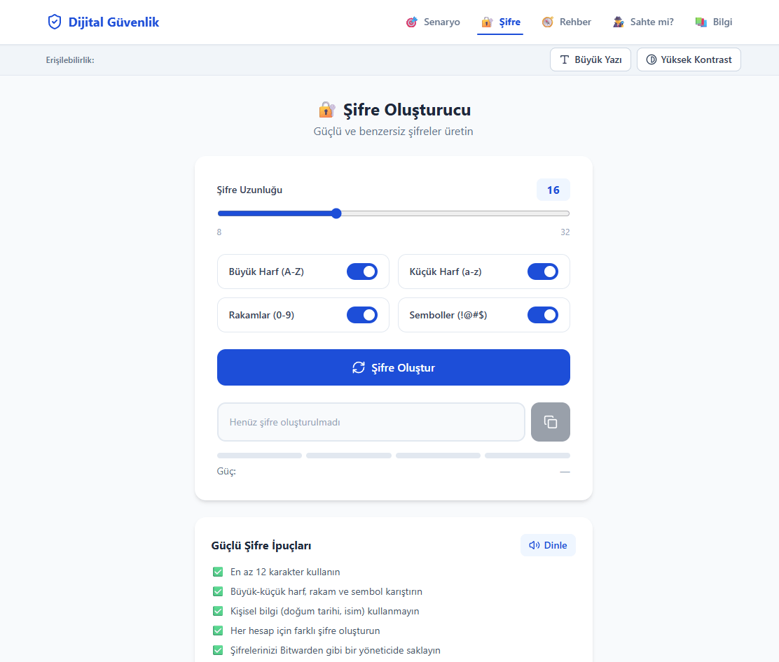Disable Semboller (!@#$) switch

(x=542, y=315)
